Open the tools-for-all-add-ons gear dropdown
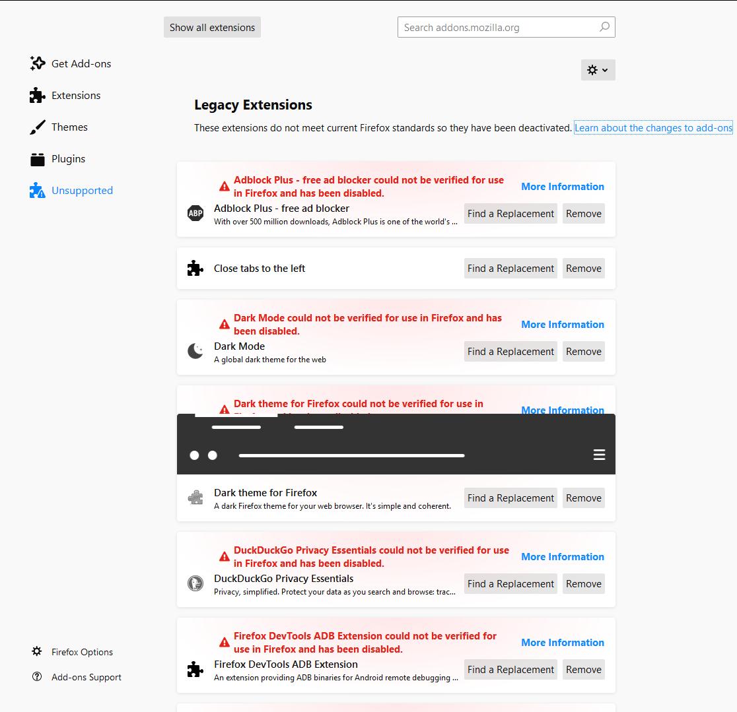 tap(598, 70)
